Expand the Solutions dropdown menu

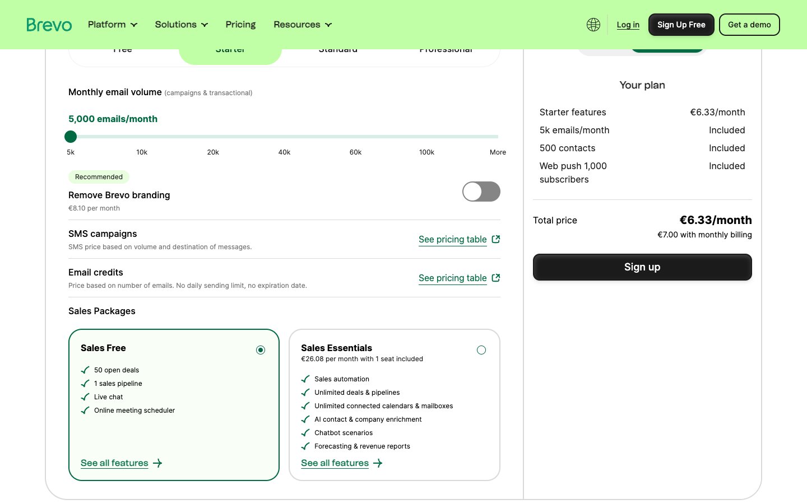point(181,25)
